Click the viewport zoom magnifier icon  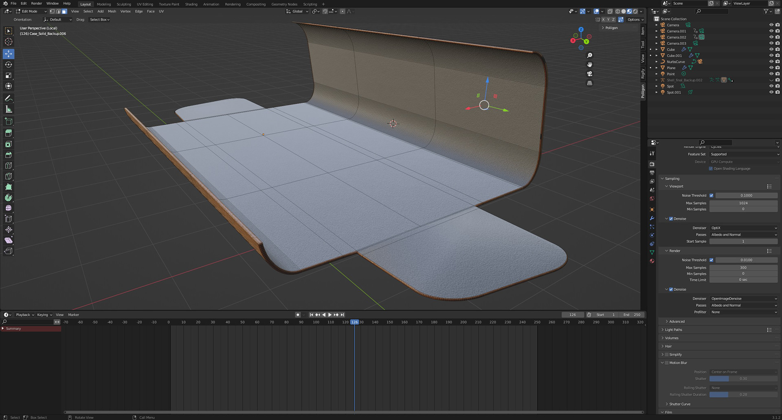click(589, 55)
